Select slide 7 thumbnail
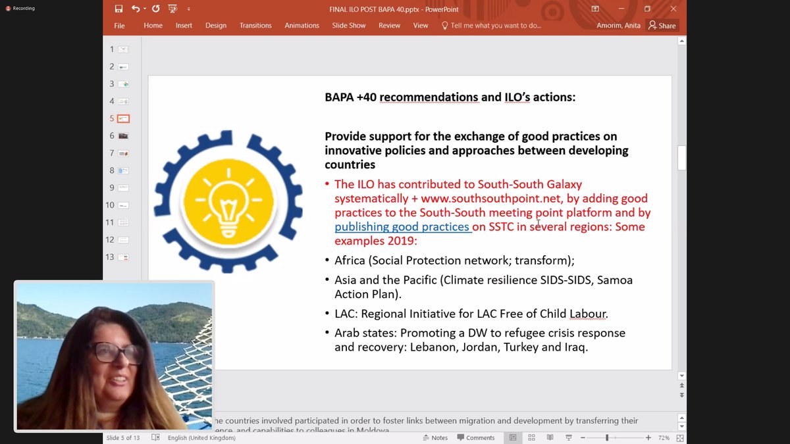This screenshot has width=790, height=444. pos(123,153)
